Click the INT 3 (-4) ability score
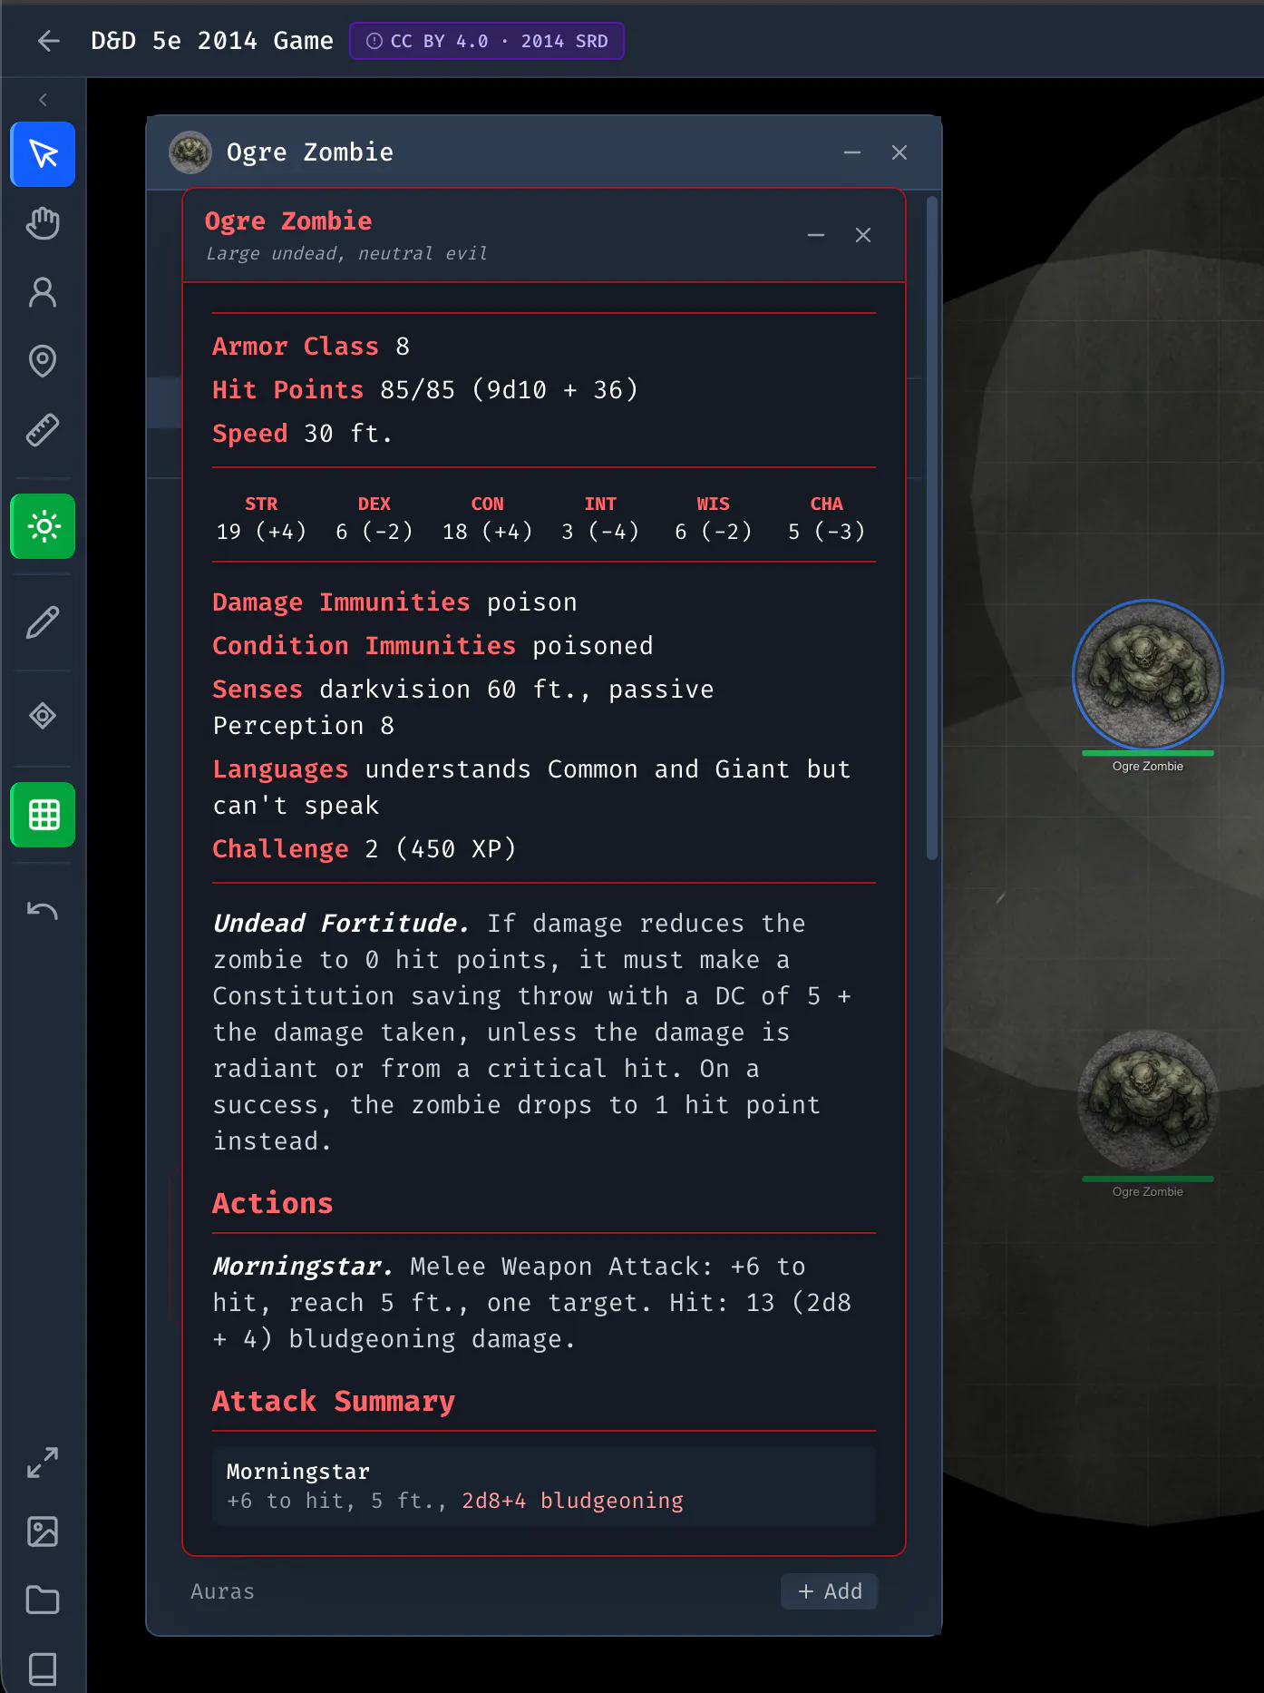Screen dimensions: 1264x1693 point(600,519)
